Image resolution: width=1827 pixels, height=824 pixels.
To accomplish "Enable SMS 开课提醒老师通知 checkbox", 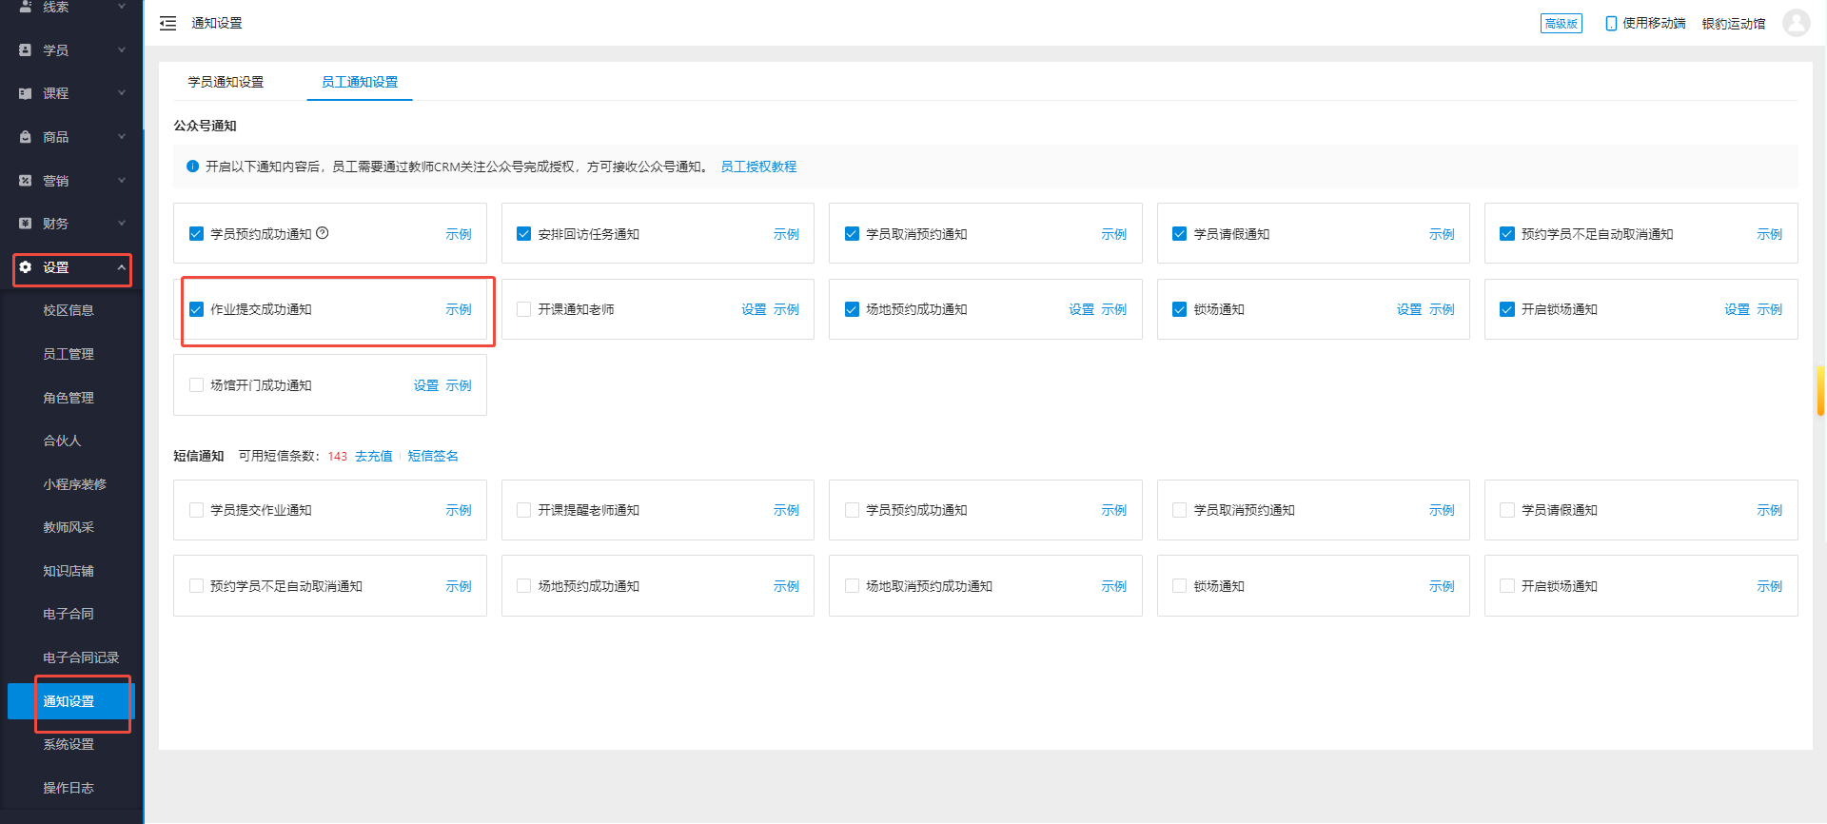I will tap(523, 510).
